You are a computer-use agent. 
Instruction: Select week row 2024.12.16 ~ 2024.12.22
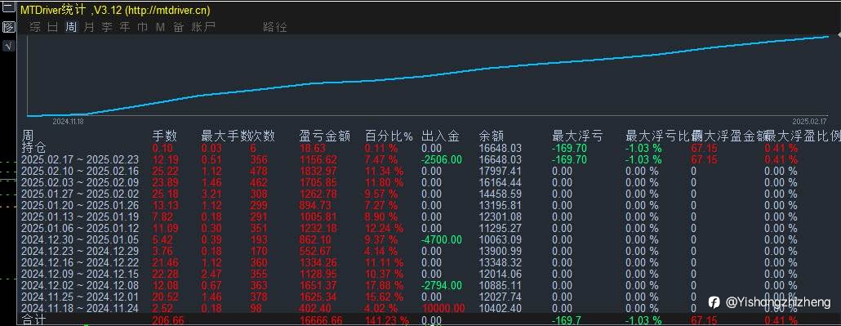(x=80, y=262)
